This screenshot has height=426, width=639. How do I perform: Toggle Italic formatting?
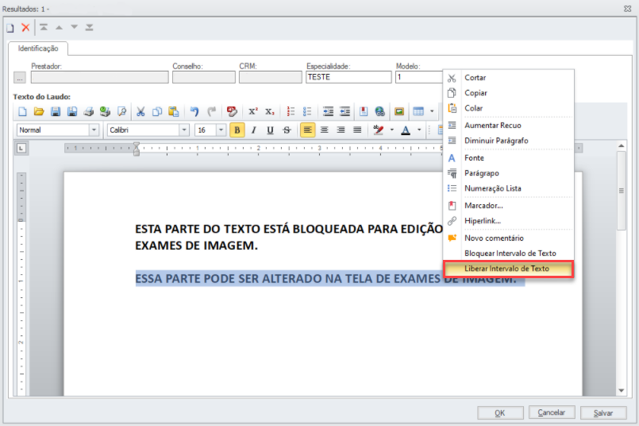253,130
